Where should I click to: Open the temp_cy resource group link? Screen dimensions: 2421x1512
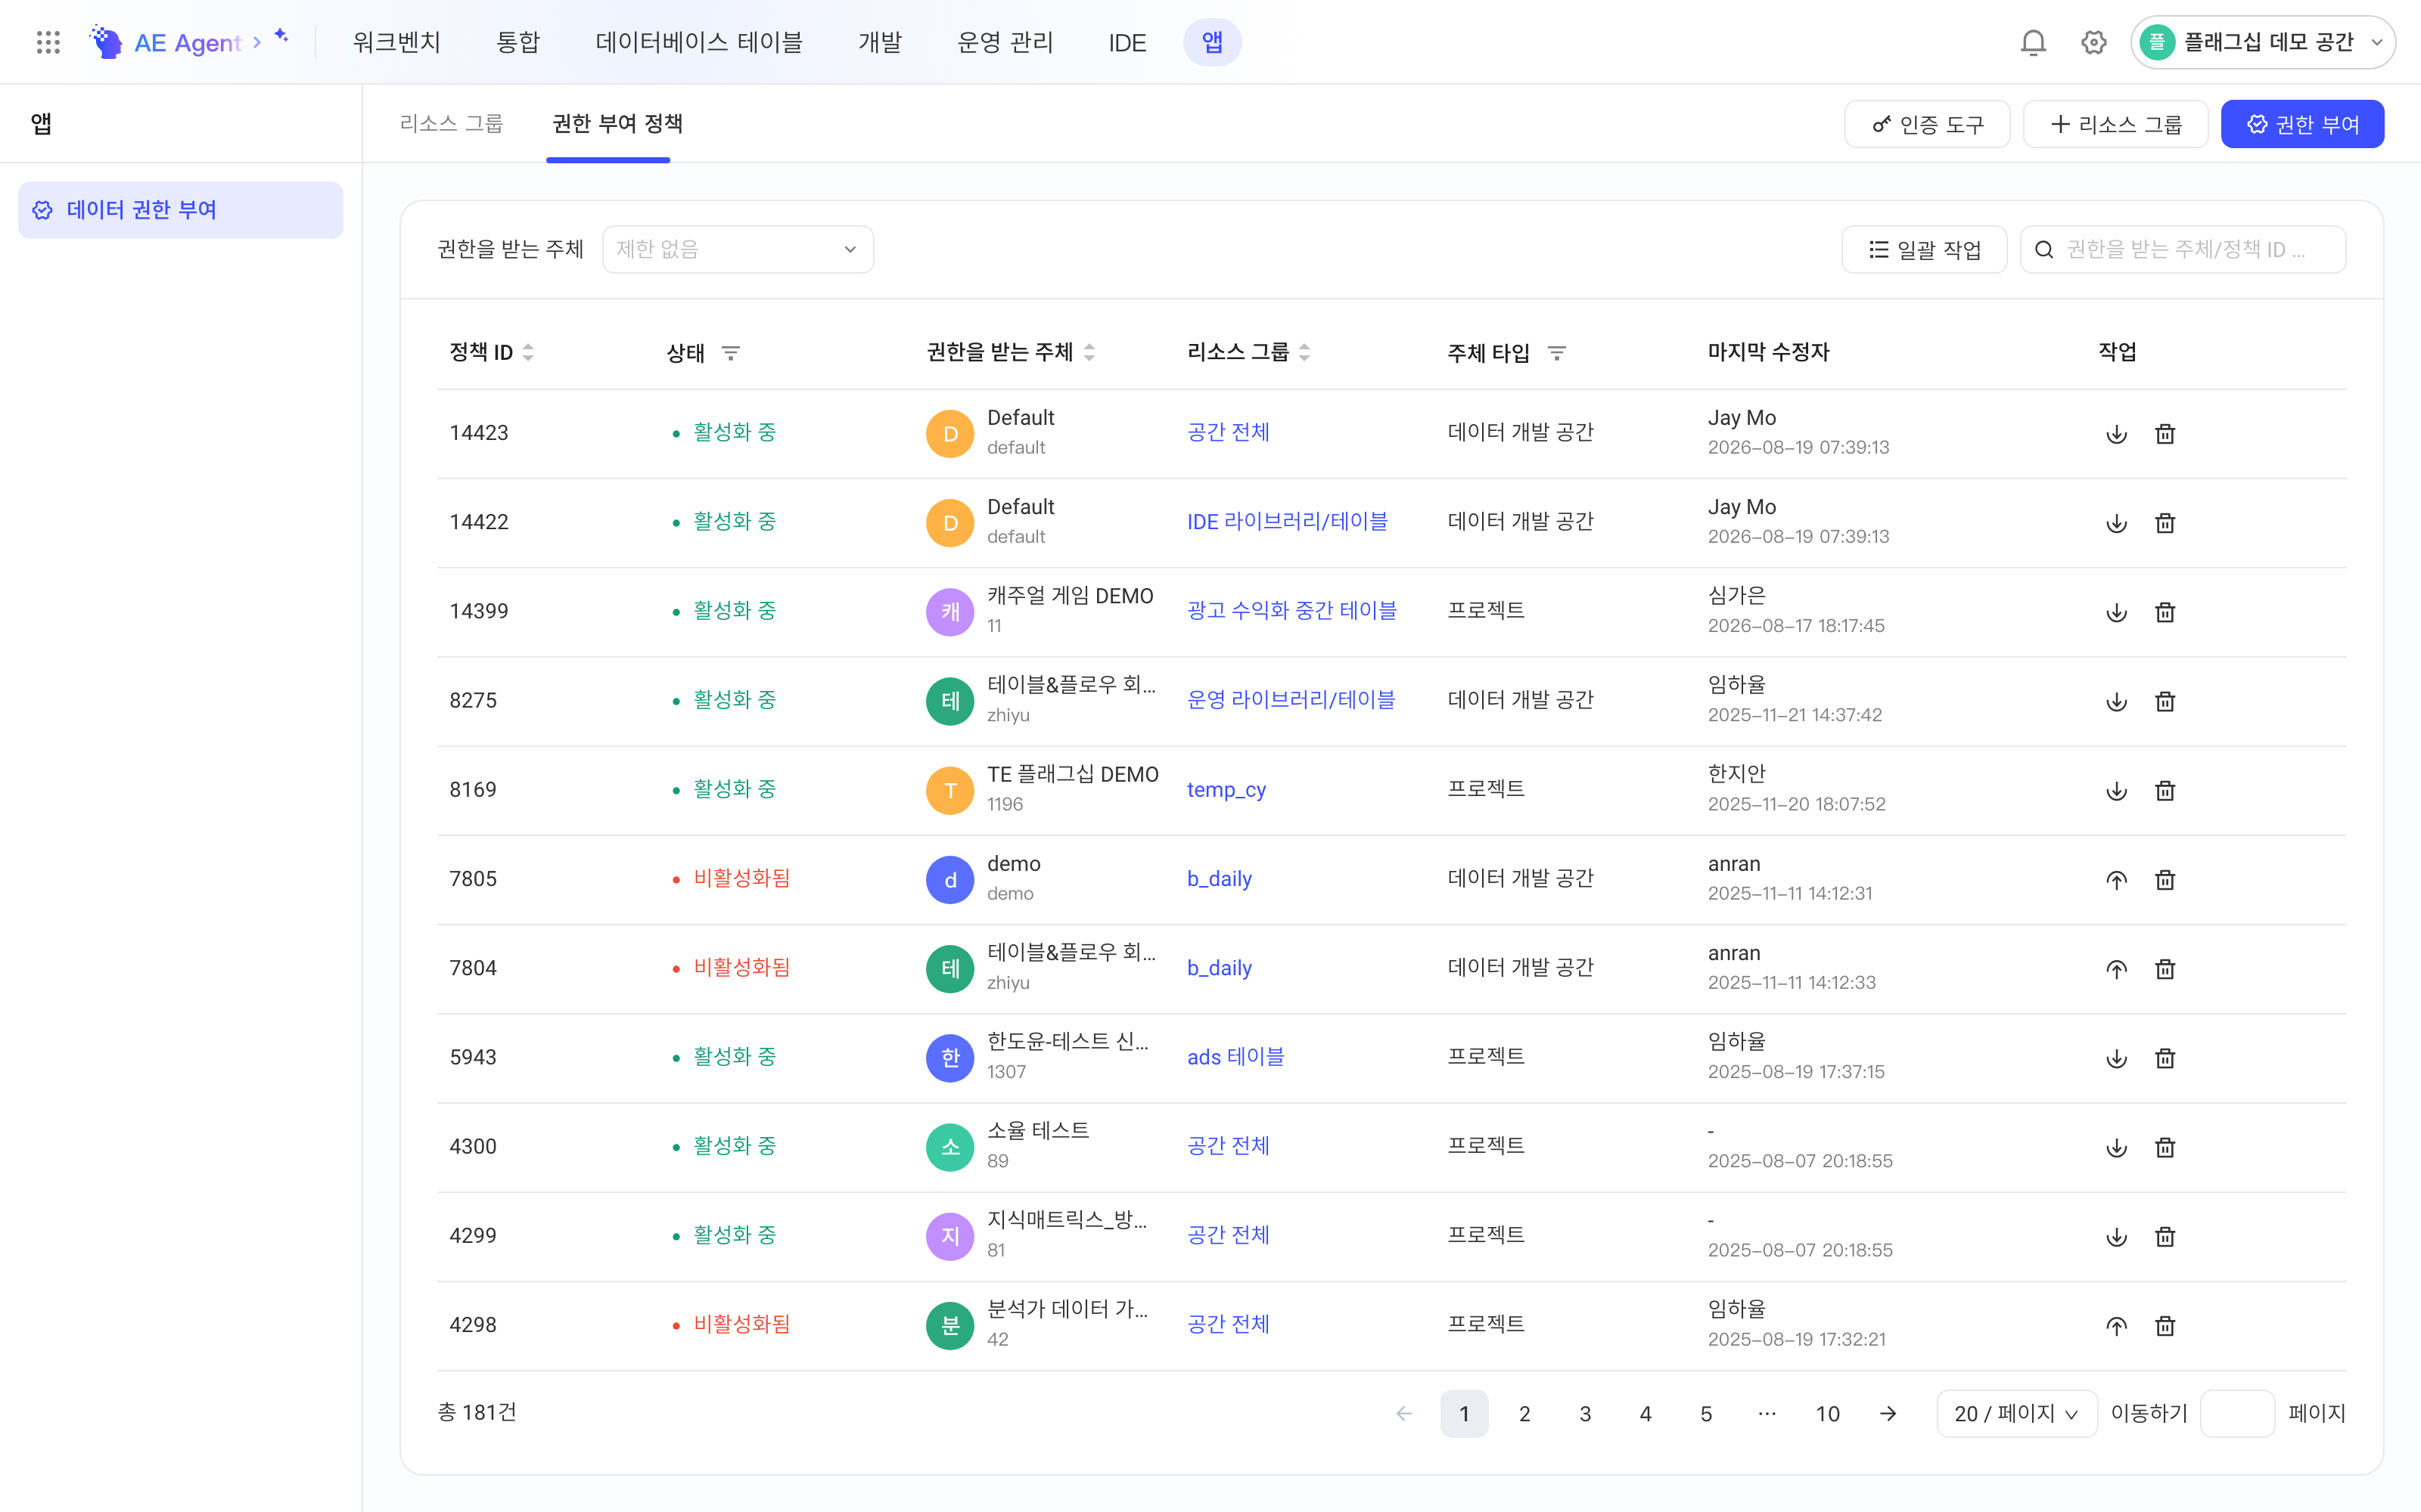coord(1226,790)
